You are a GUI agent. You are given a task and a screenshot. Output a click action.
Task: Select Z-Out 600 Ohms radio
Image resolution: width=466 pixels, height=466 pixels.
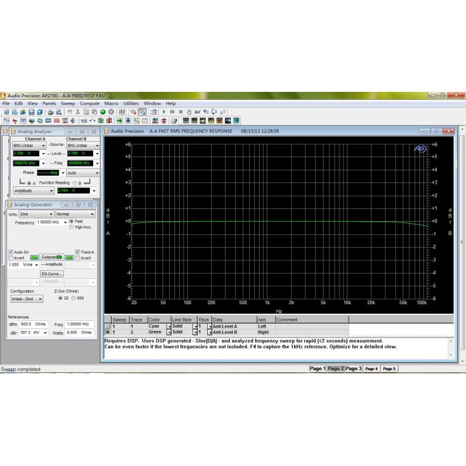73,298
